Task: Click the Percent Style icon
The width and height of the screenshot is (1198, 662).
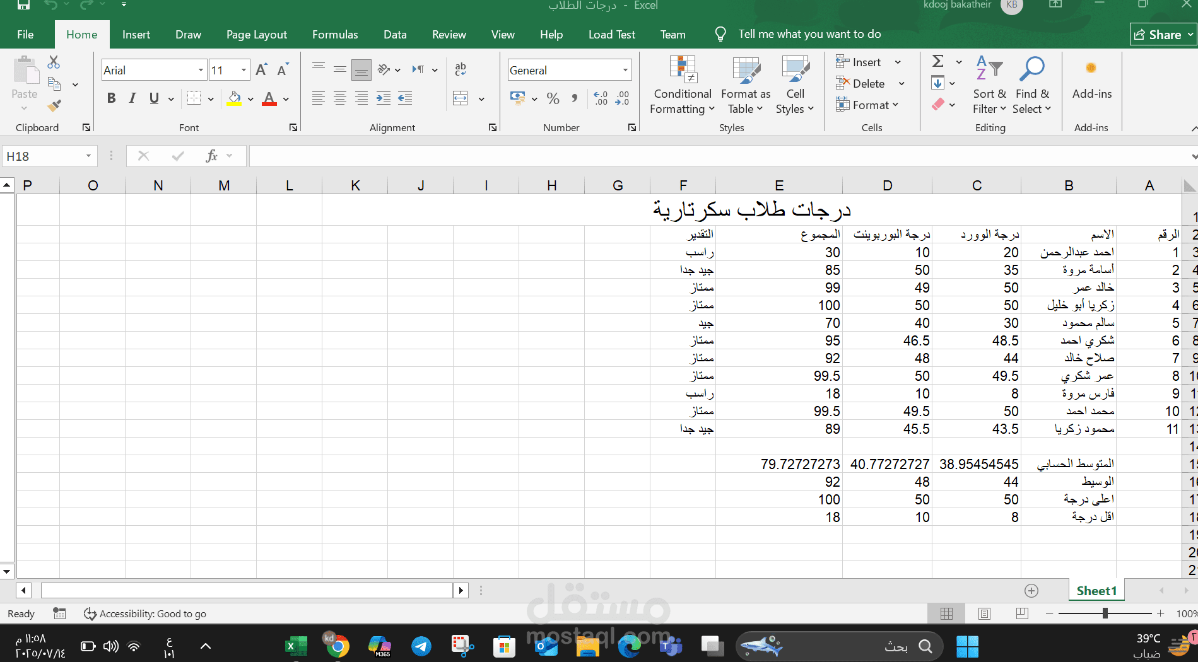Action: pos(553,98)
